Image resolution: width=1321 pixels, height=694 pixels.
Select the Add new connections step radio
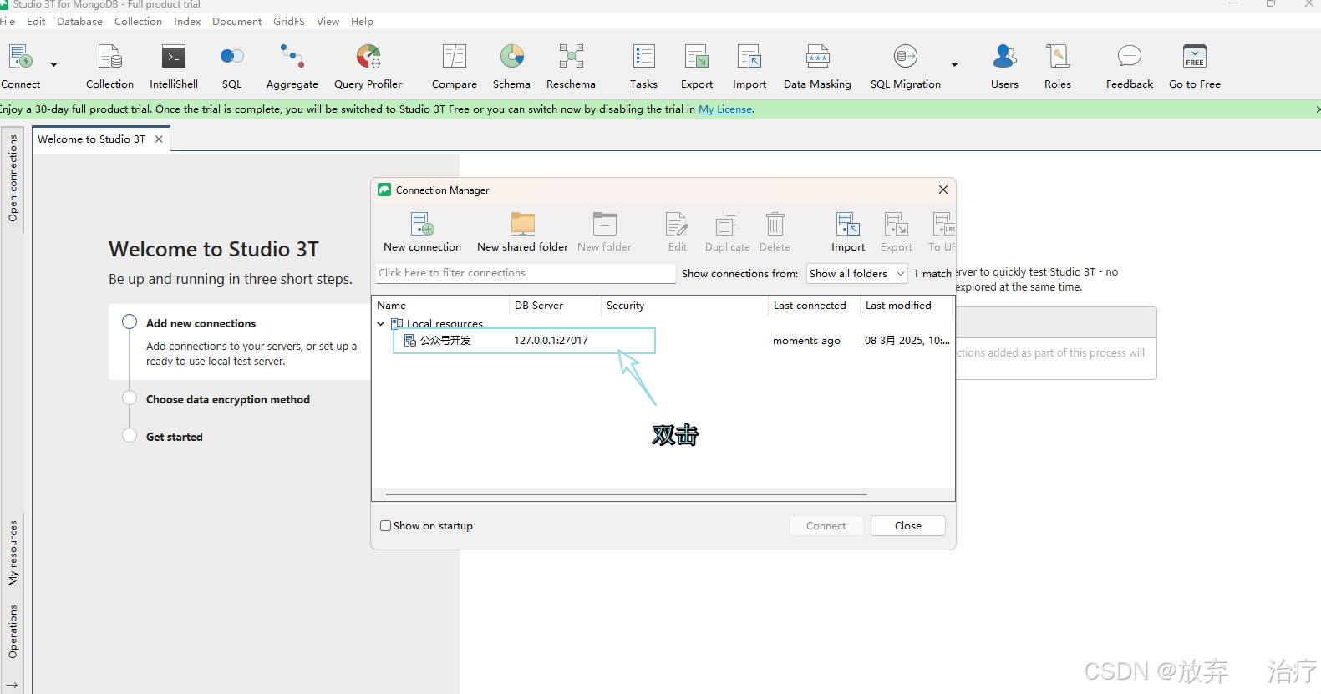point(130,322)
